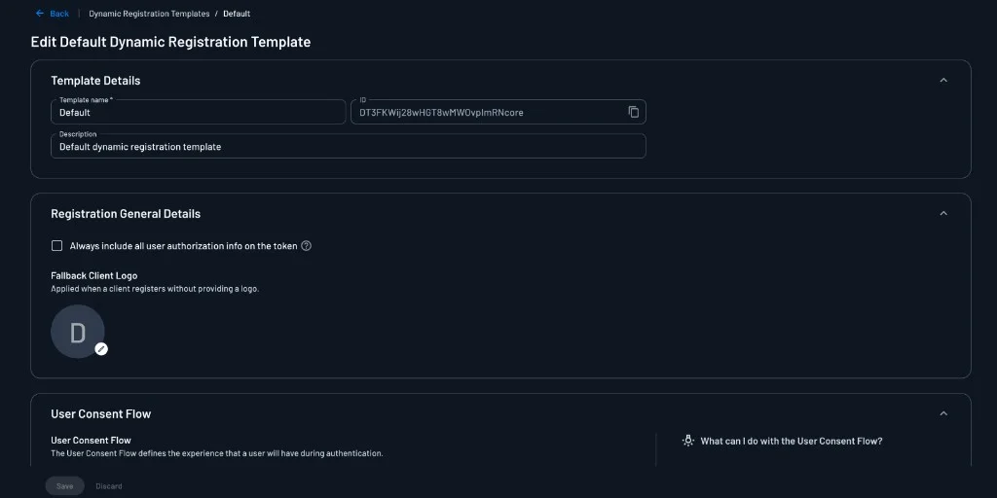This screenshot has height=498, width=997.
Task: Click the Default breadcrumb item
Action: [x=237, y=14]
